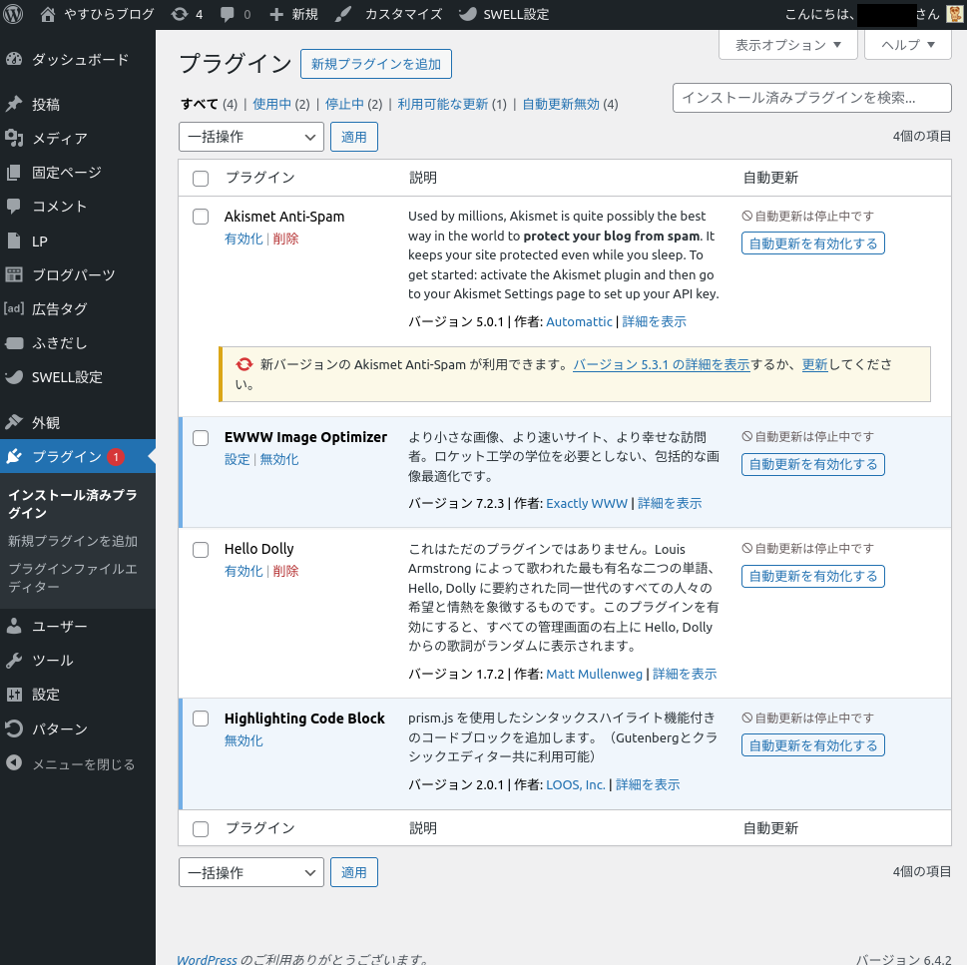Go to 外観 appearance menu

pyautogui.click(x=46, y=423)
